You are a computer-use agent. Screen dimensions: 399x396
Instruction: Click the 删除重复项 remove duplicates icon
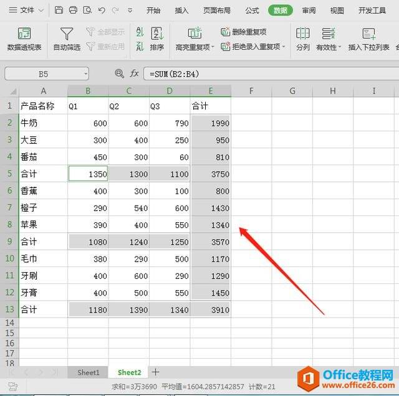click(x=225, y=32)
